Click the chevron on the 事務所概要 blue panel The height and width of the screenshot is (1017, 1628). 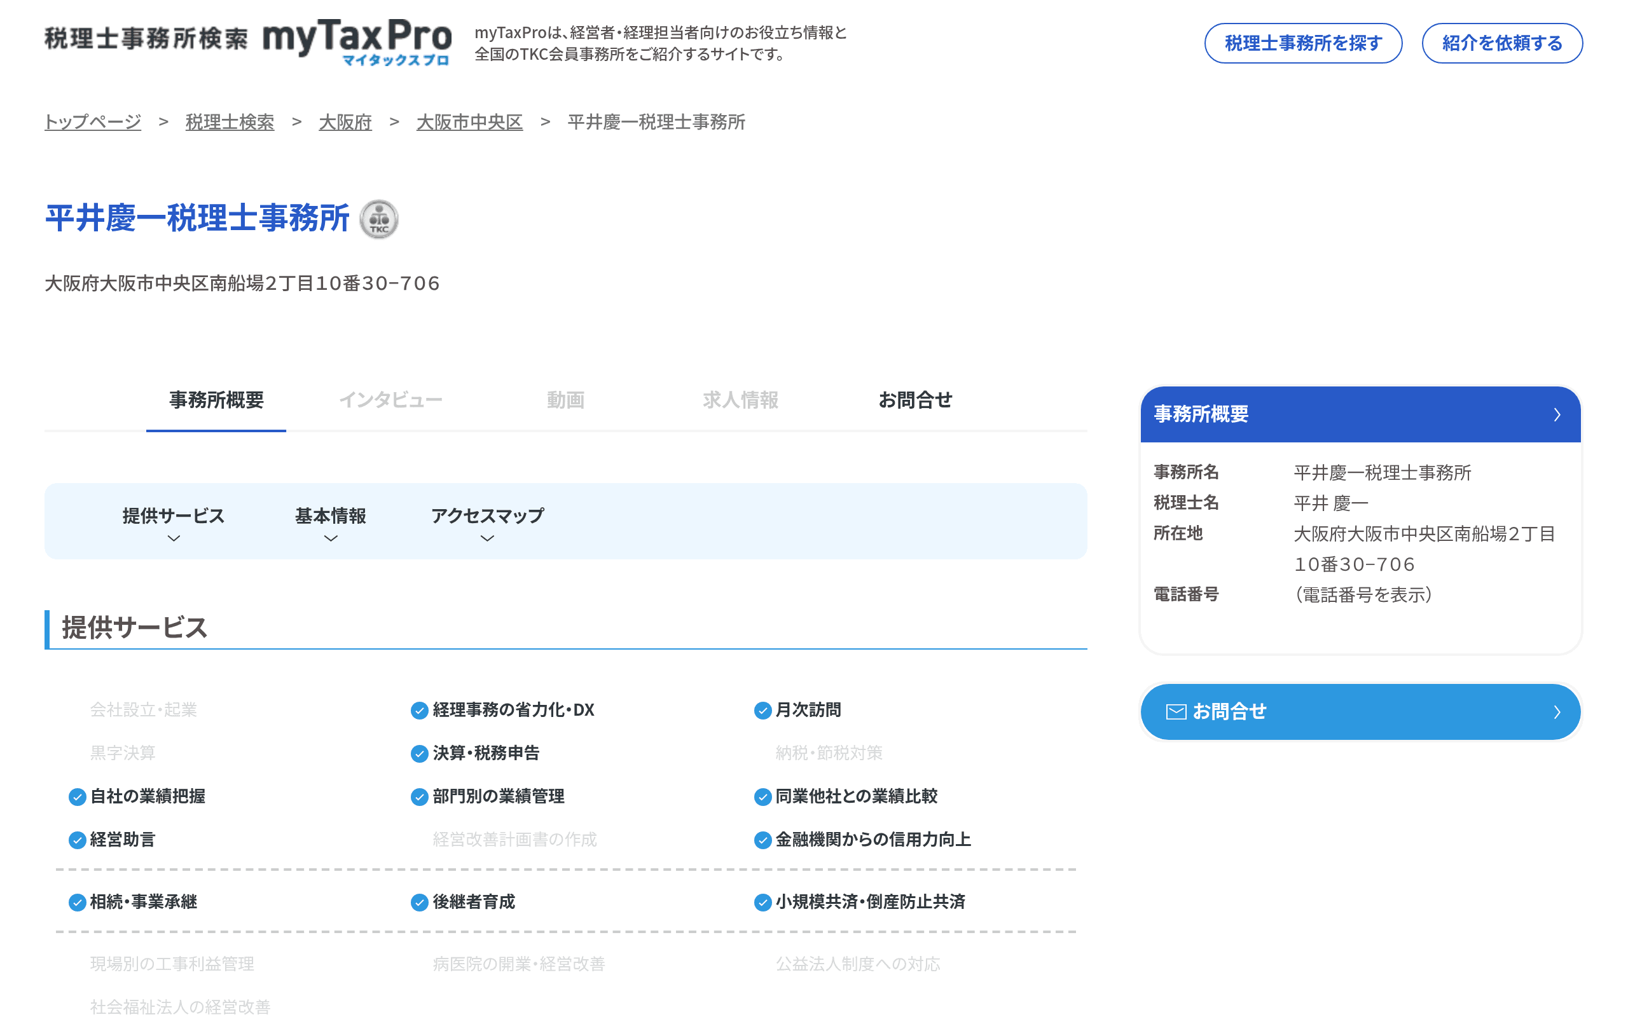click(x=1557, y=415)
